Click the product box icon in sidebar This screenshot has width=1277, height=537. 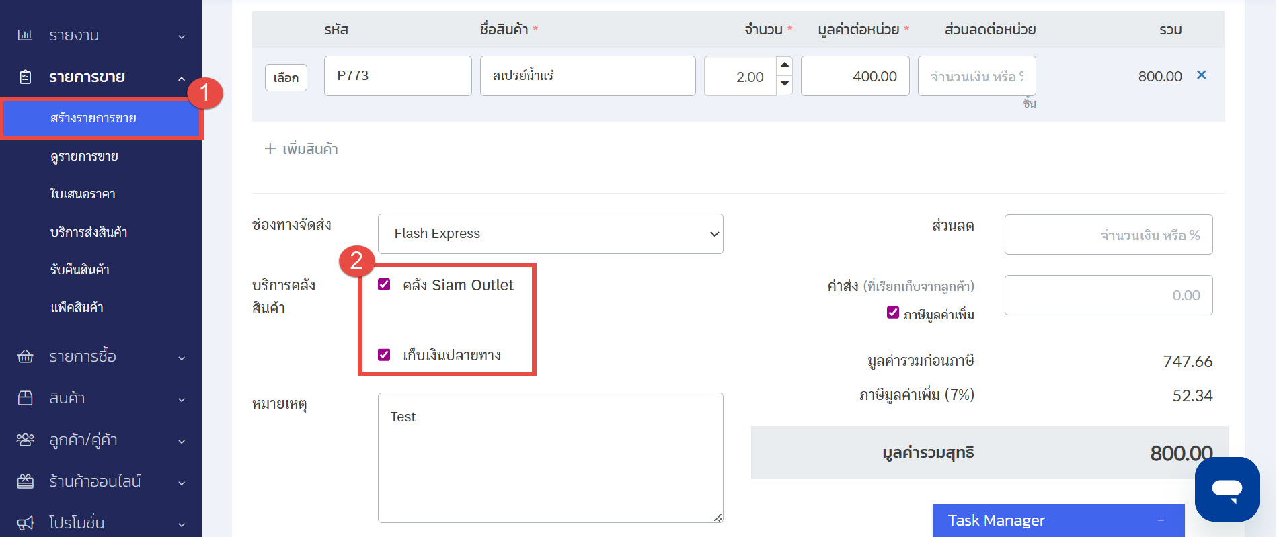tap(25, 398)
